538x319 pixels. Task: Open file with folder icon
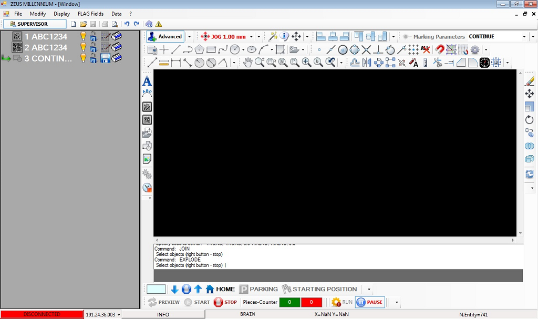83,24
